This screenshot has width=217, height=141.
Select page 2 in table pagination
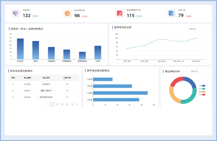click(x=57, y=104)
